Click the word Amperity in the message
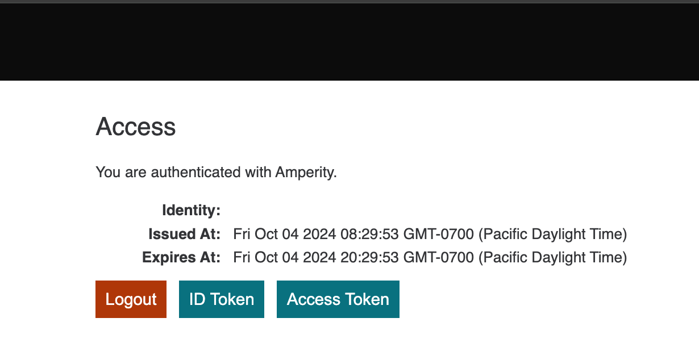699x343 pixels. coord(305,172)
